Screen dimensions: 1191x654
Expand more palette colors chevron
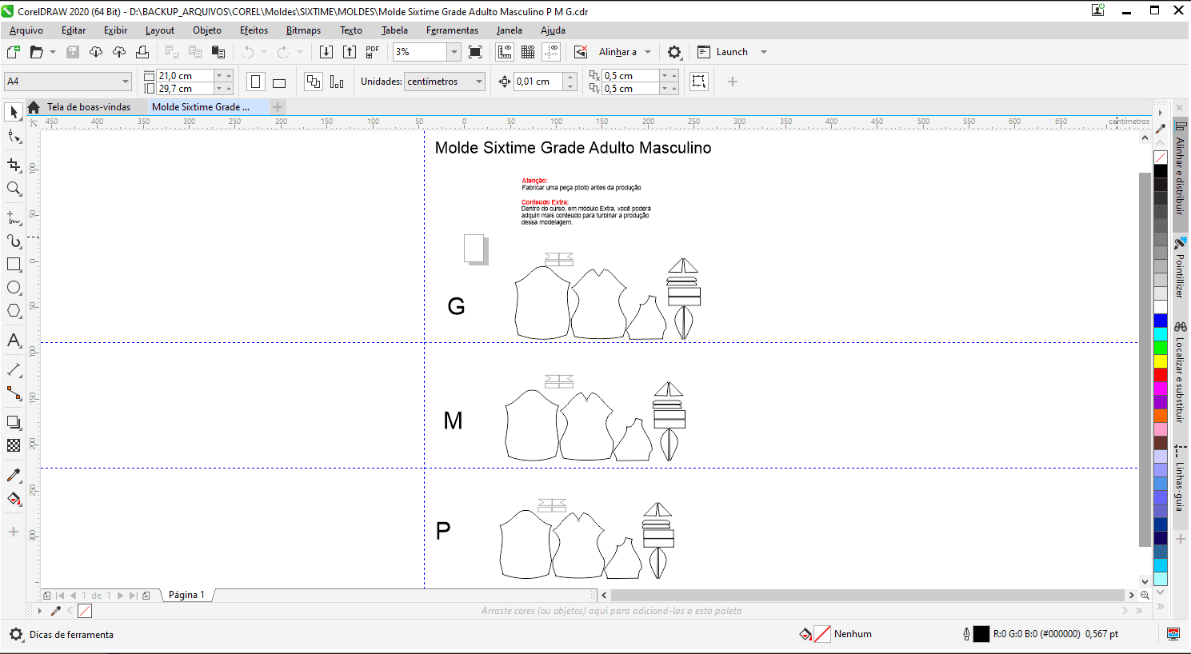[1161, 606]
